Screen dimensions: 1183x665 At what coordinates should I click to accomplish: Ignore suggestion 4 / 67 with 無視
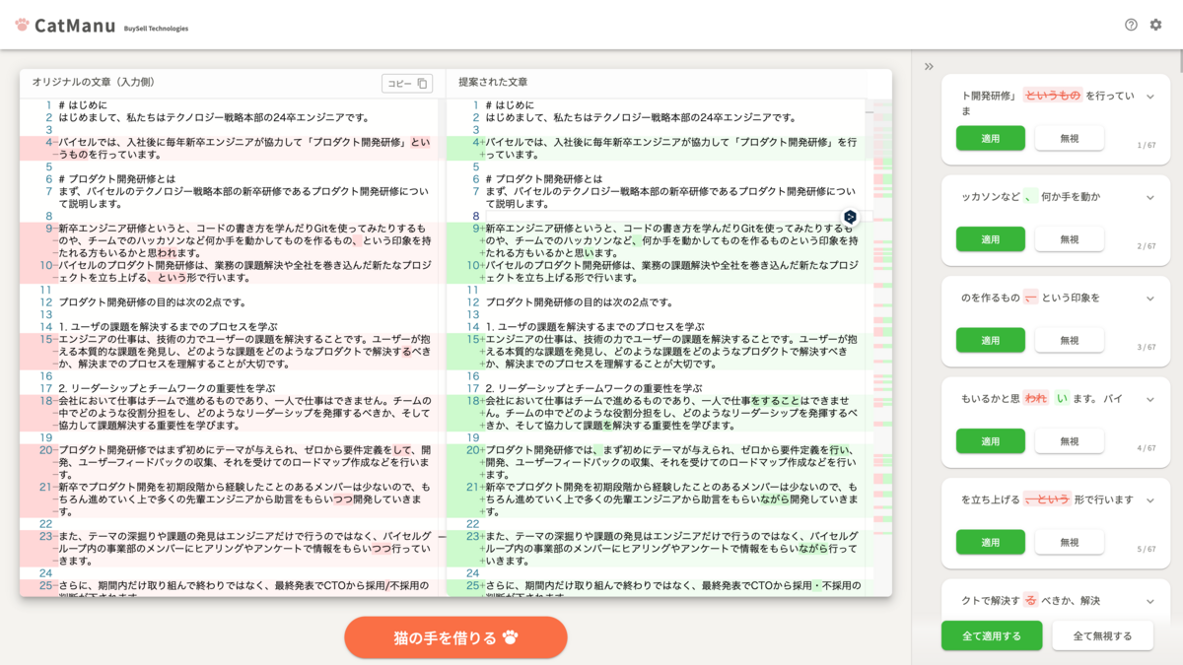(1070, 441)
